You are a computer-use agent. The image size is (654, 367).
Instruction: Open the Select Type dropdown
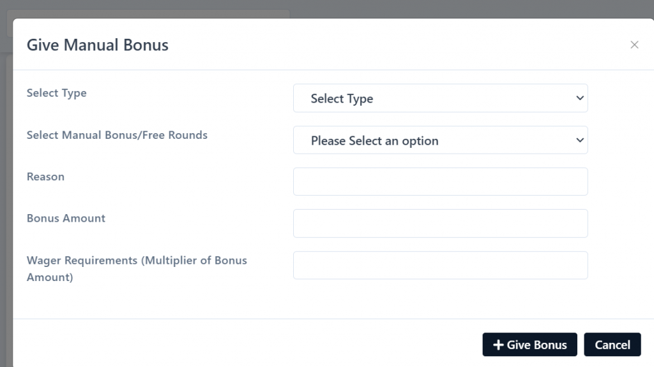click(x=441, y=98)
